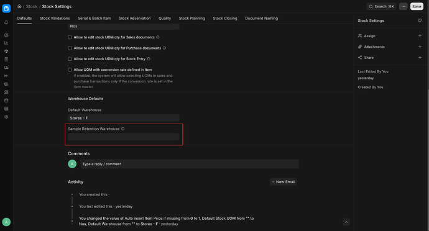Image resolution: width=429 pixels, height=231 pixels.
Task: Click the home icon in sidebar
Action: (6, 35)
